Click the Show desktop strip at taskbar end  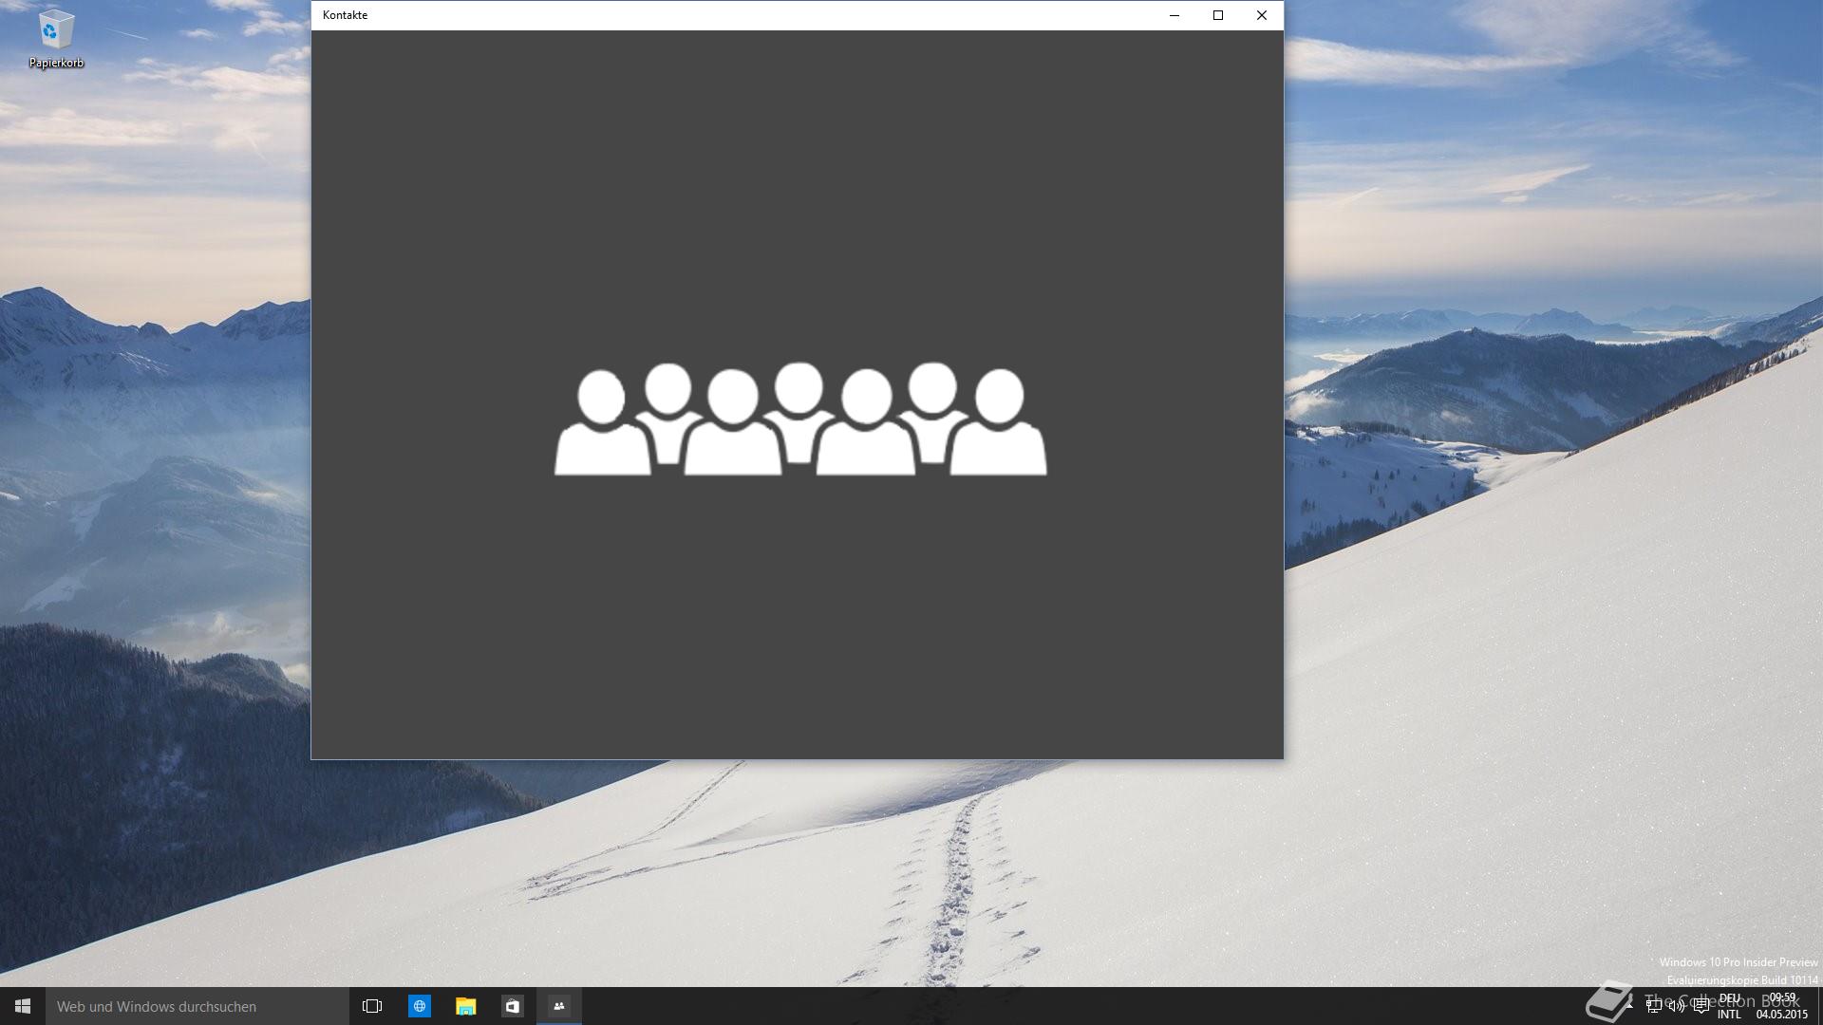pos(1819,1006)
